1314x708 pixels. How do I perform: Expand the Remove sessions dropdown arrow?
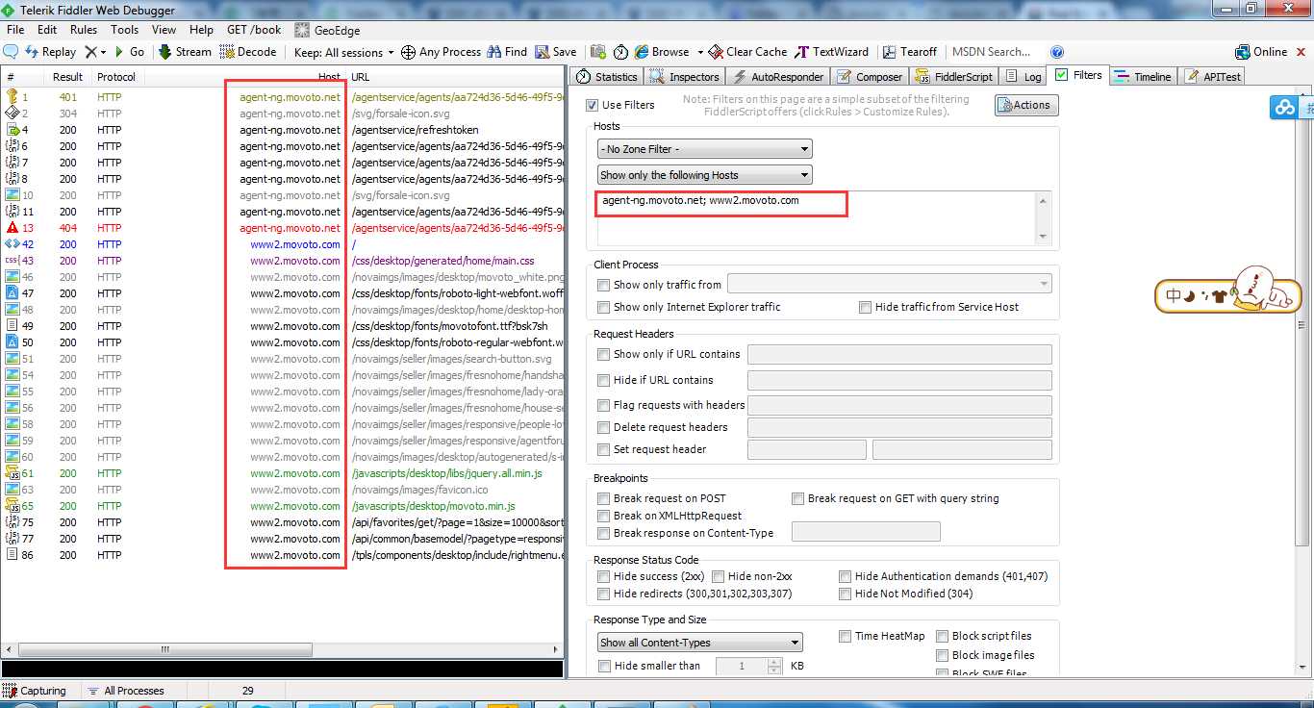103,52
